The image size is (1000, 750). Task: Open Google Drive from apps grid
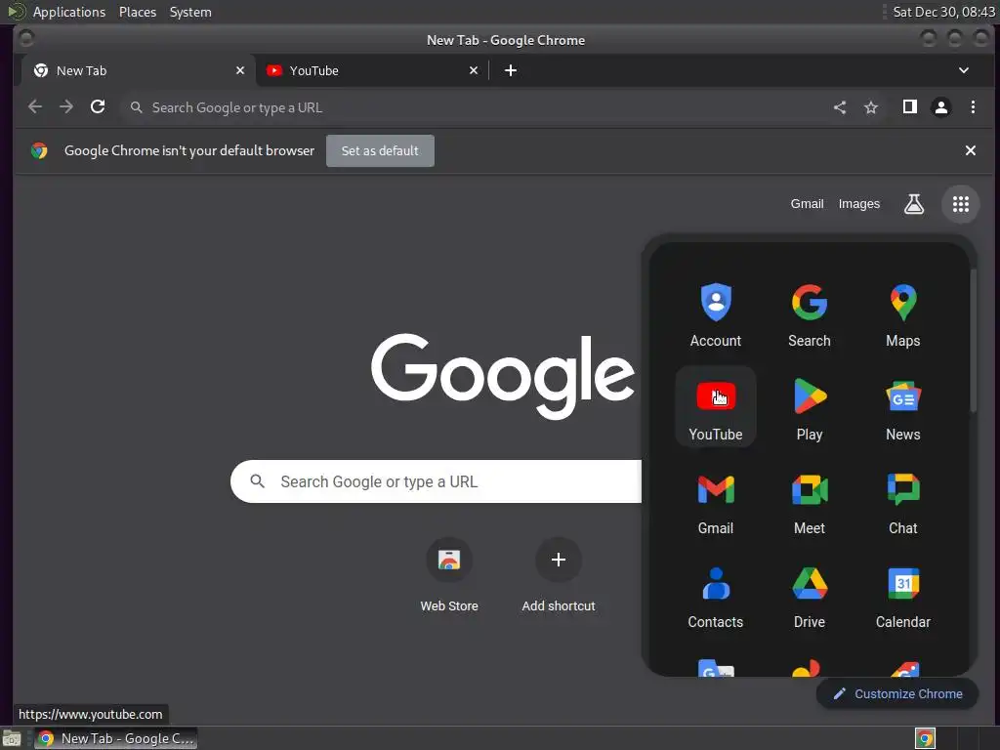pos(810,596)
